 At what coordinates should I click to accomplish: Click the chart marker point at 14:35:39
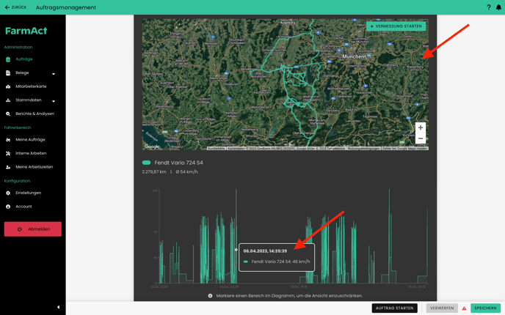(236, 250)
